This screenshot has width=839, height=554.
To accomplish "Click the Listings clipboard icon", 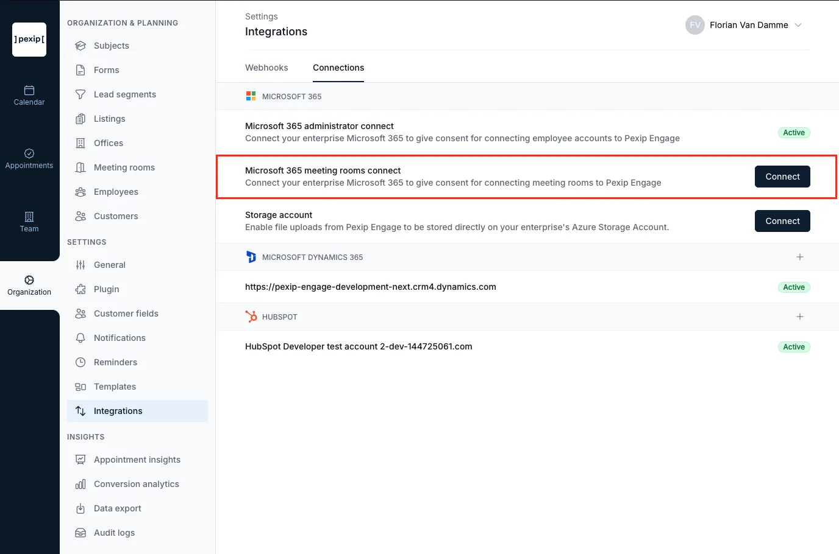I will point(80,119).
